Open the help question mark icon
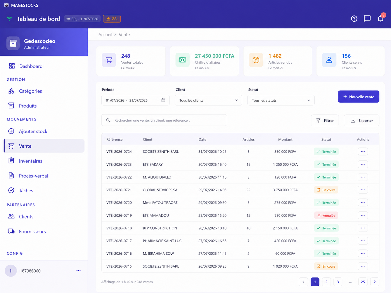The height and width of the screenshot is (293, 391). pos(354,19)
